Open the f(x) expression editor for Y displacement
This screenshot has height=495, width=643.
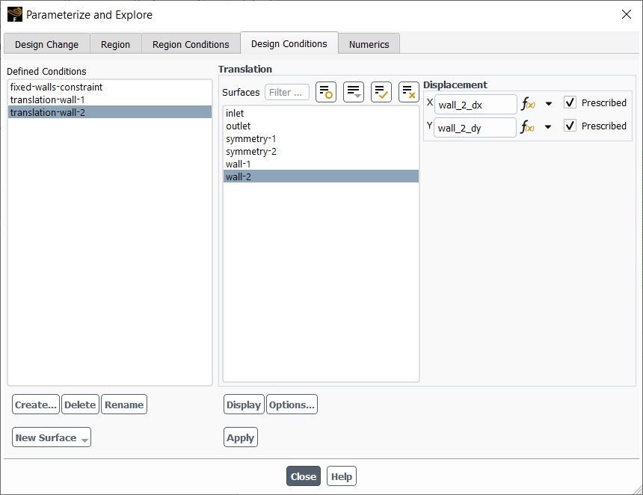point(527,126)
